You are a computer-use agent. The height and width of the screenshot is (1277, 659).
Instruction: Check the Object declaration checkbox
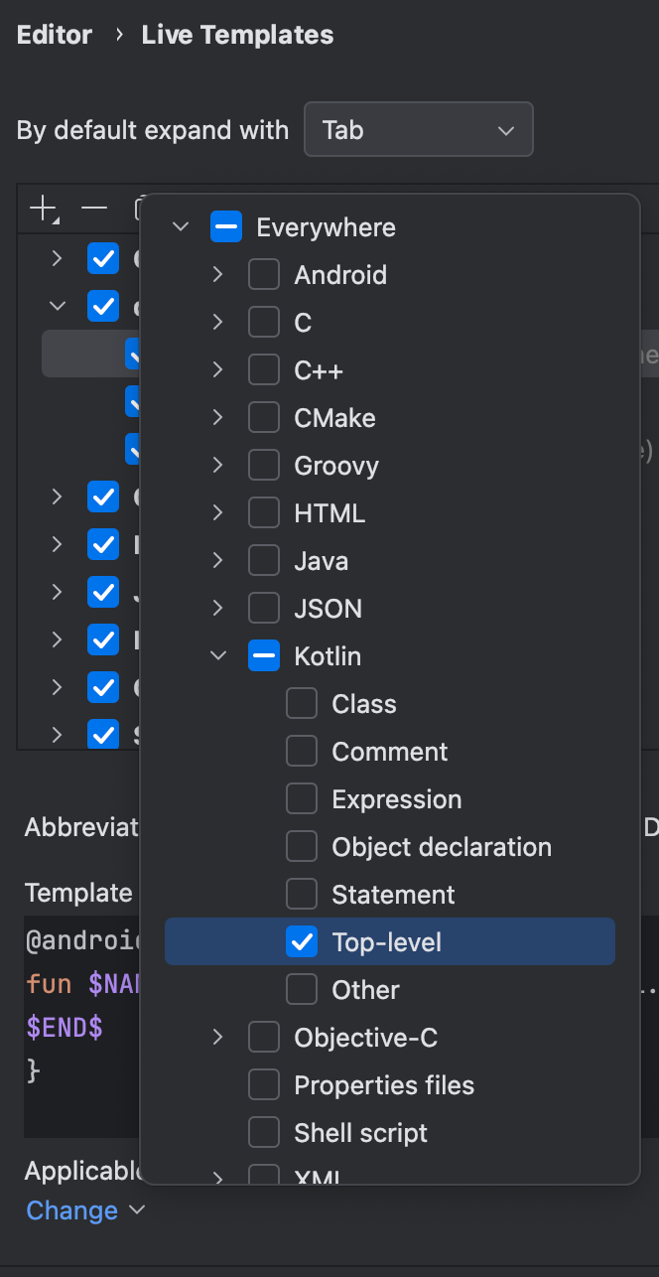[302, 847]
